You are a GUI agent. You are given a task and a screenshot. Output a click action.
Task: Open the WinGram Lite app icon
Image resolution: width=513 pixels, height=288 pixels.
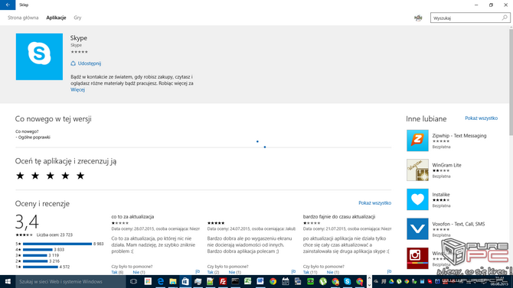(x=417, y=170)
